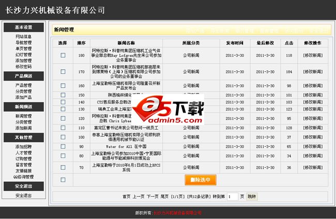
Task: Click the 点击 column header
Action: (x=289, y=43)
